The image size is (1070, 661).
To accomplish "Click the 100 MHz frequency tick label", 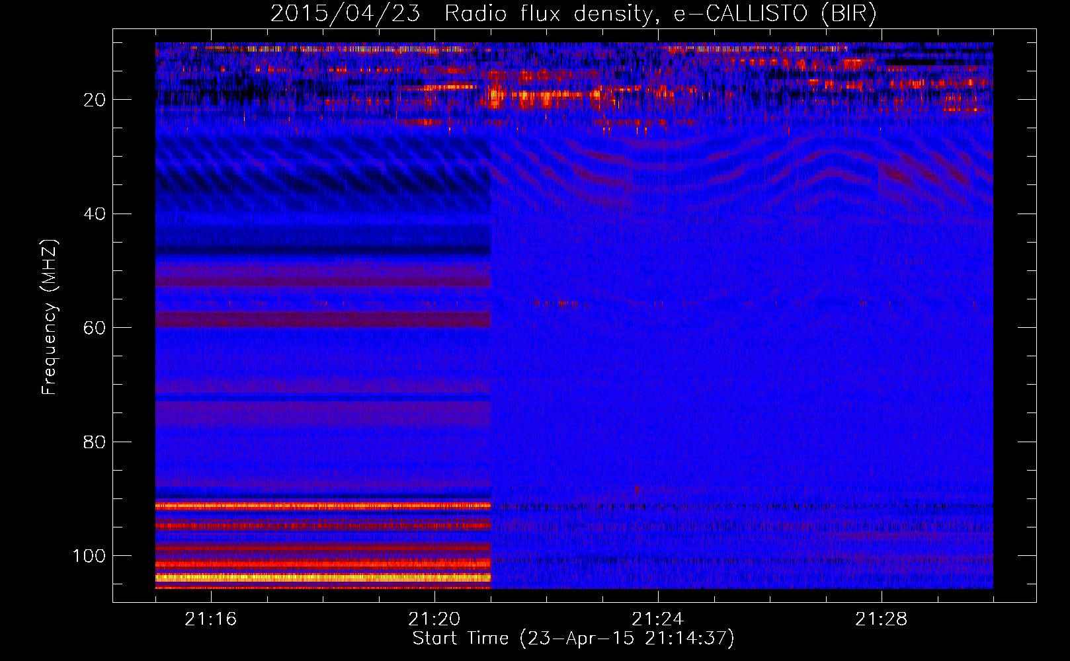I will 89,556.
